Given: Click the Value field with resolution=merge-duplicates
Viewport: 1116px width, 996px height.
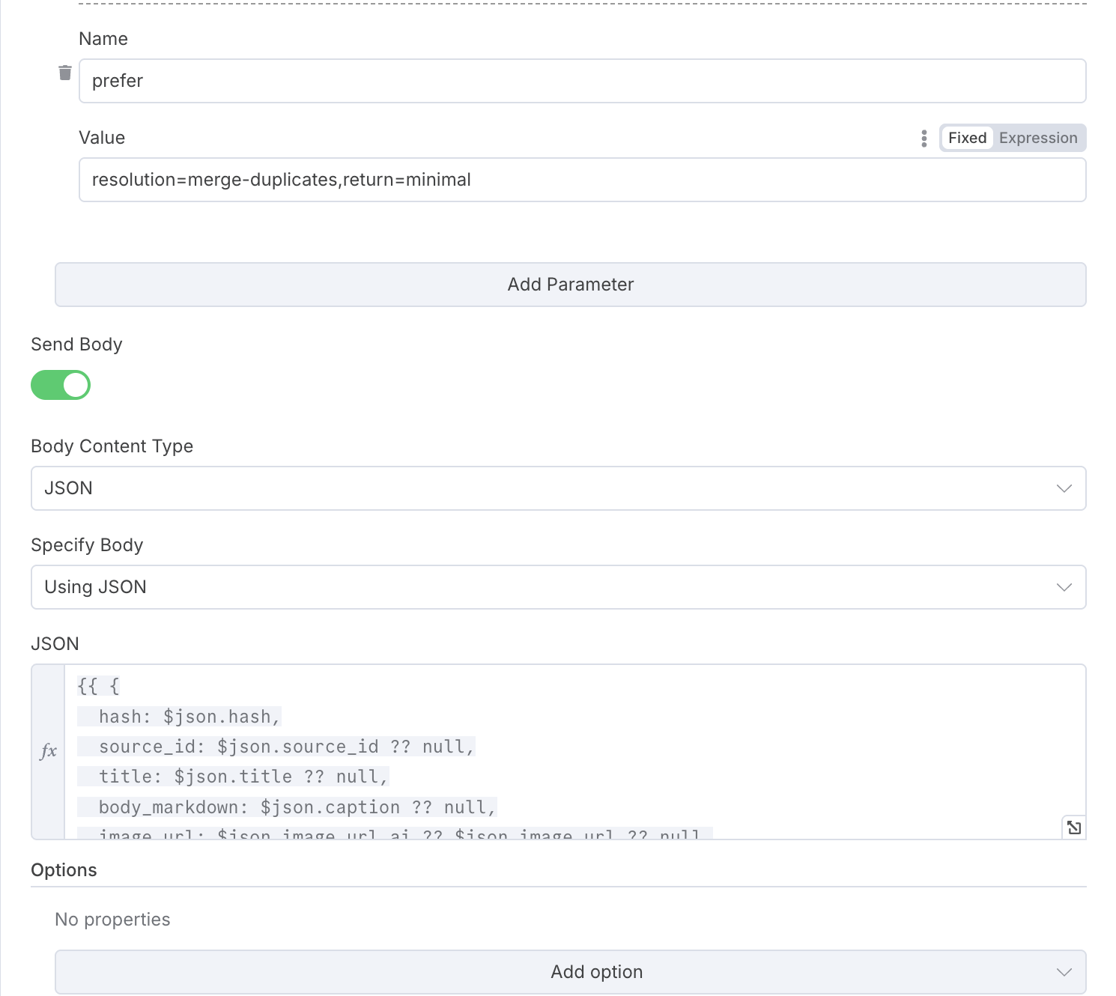Looking at the screenshot, I should pyautogui.click(x=582, y=180).
